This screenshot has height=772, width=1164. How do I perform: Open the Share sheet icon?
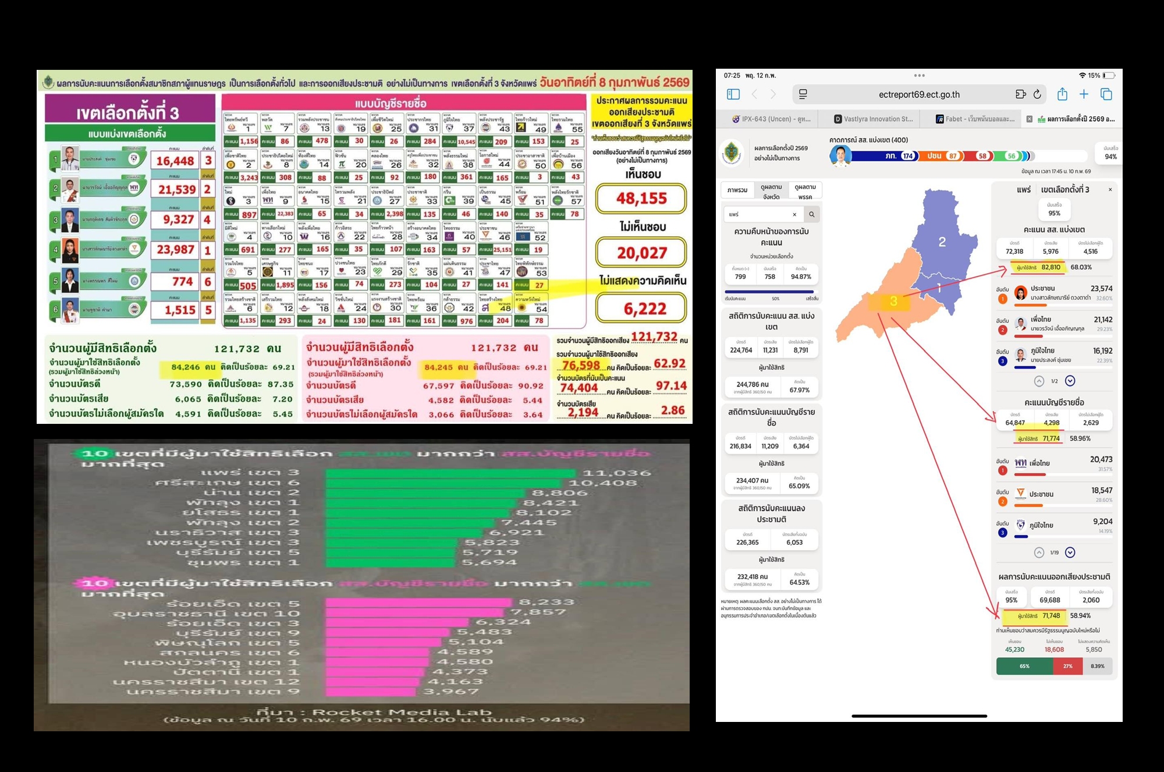1062,94
